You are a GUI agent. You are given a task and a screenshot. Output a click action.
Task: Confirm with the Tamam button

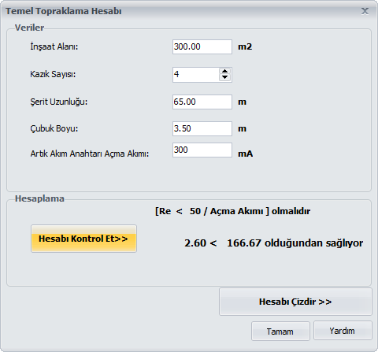280,332
